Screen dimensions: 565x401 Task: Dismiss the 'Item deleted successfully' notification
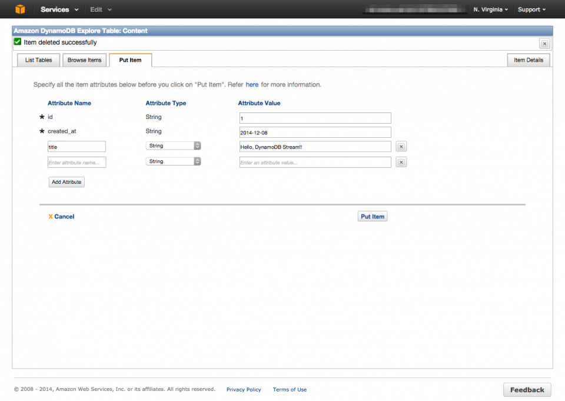pyautogui.click(x=544, y=44)
